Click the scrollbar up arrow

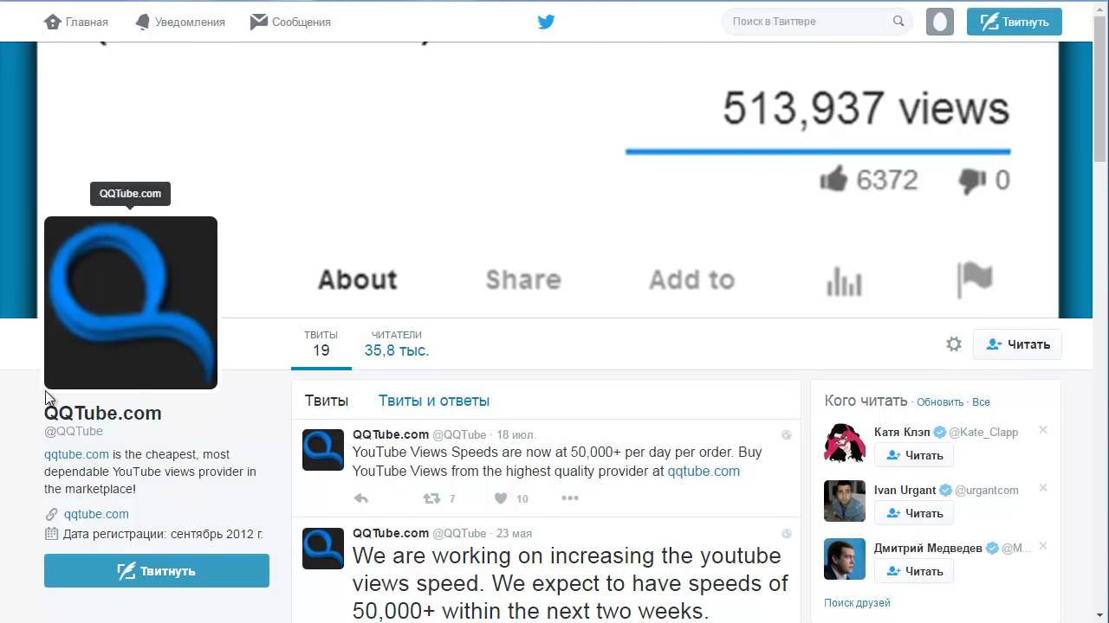tap(1101, 7)
